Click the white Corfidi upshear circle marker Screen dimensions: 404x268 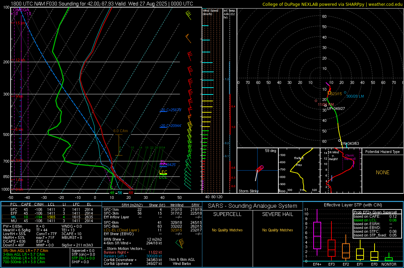326,106
